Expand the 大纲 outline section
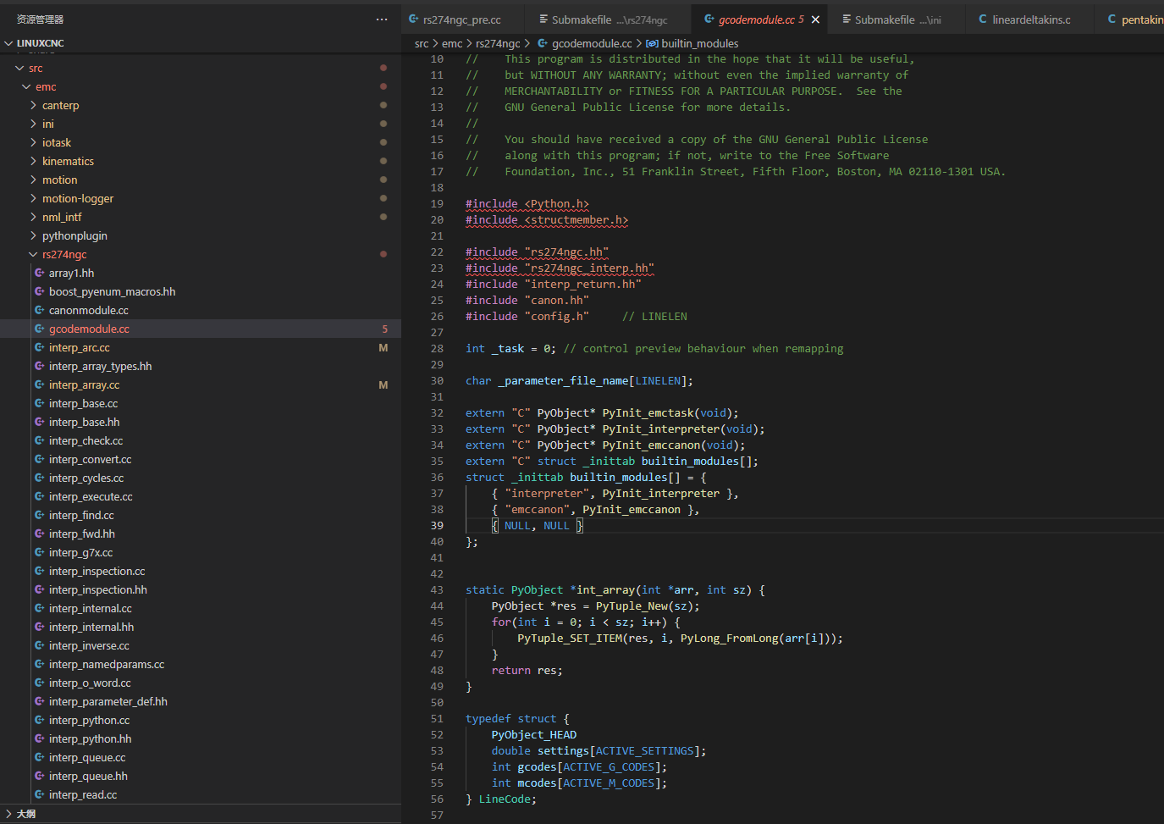The height and width of the screenshot is (824, 1164). (x=9, y=814)
